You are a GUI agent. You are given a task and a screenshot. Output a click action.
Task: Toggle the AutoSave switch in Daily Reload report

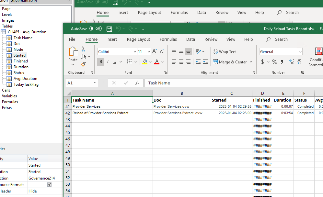[x=96, y=29]
